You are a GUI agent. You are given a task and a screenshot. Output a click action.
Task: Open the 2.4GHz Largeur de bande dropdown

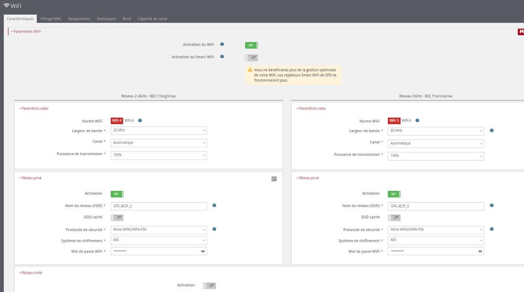pos(159,131)
